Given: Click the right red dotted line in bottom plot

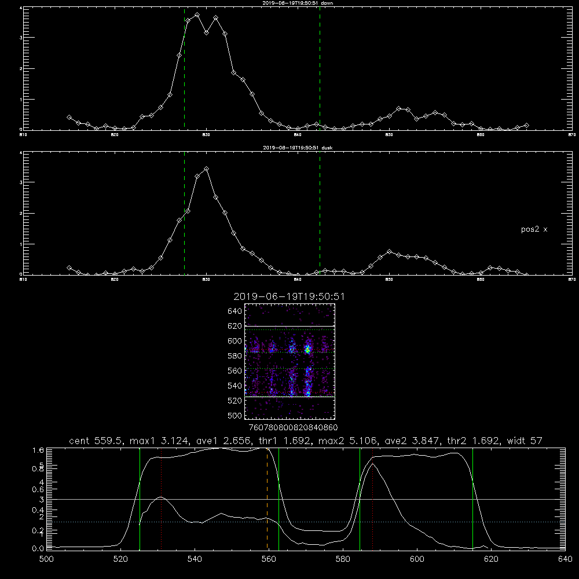Looking at the screenshot, I should pyautogui.click(x=372, y=499).
